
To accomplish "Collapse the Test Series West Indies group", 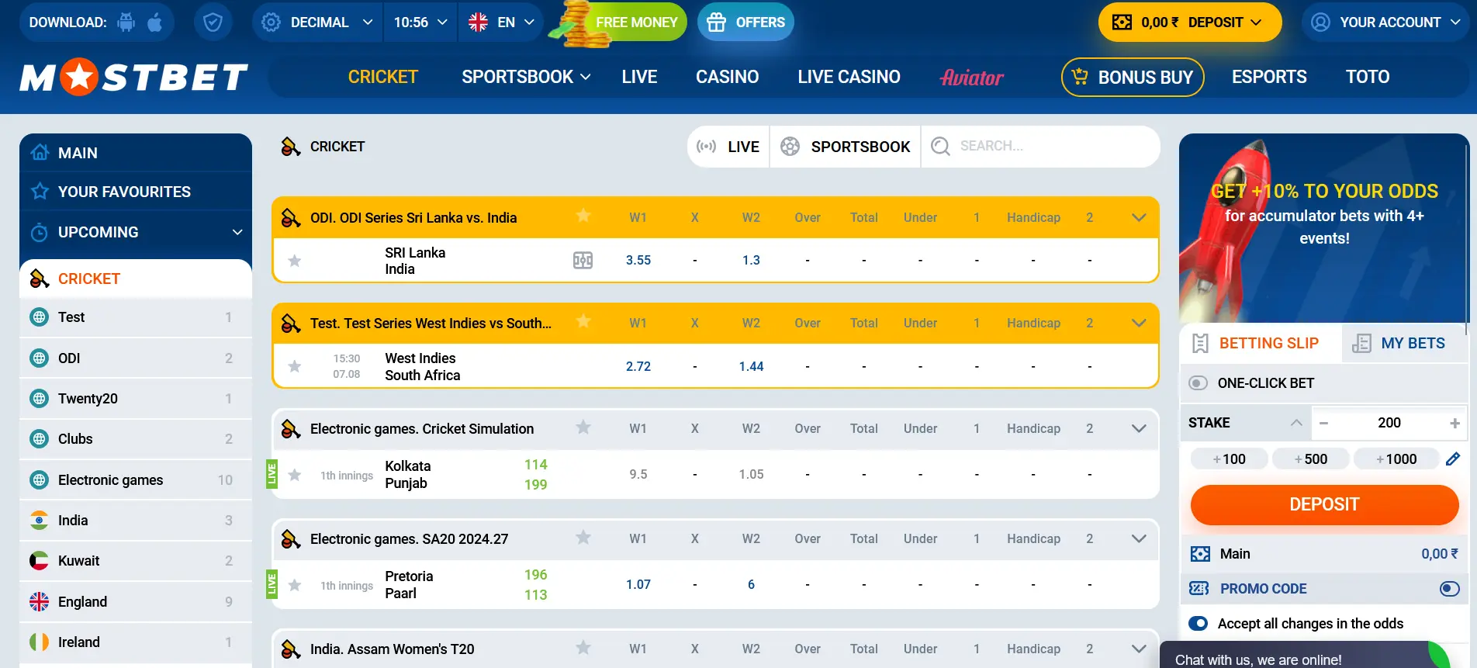I will coord(1139,323).
